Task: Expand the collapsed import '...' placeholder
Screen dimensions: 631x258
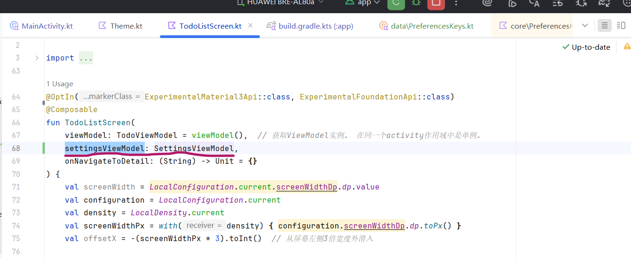Action: (86, 58)
